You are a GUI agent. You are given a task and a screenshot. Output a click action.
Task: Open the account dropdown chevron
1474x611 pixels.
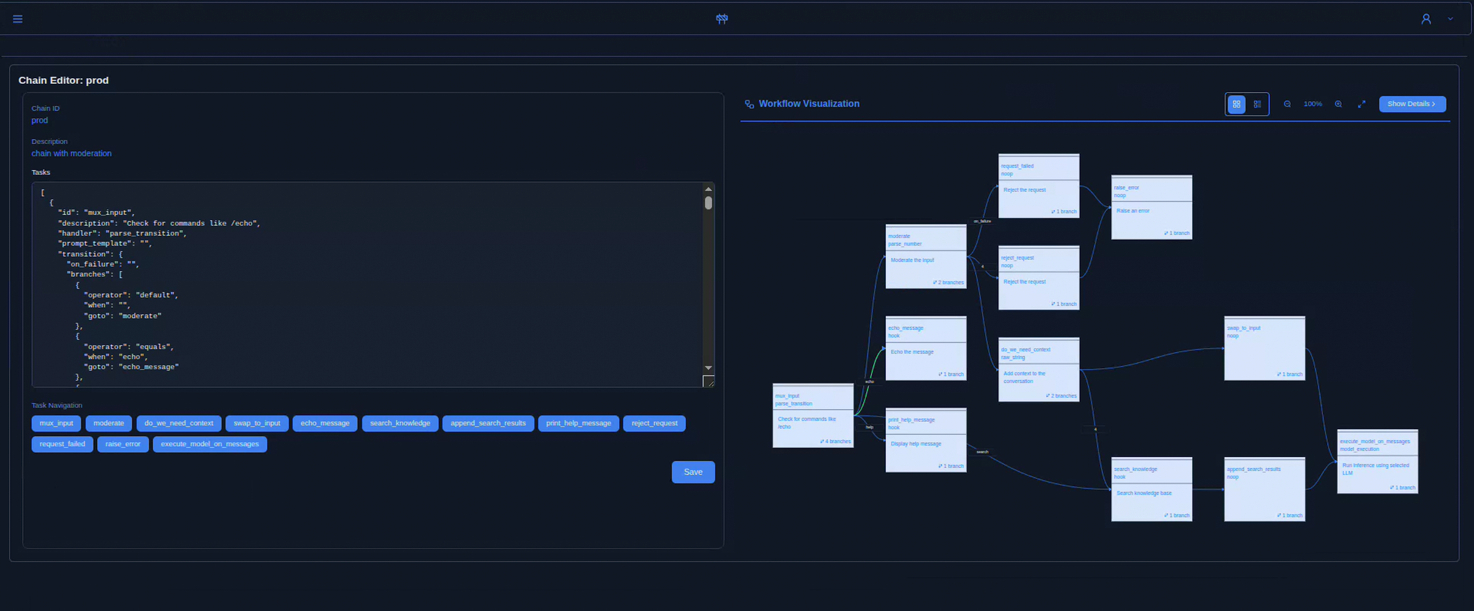(x=1450, y=19)
